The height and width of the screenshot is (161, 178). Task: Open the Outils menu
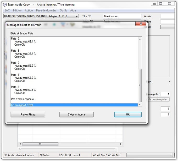coord(63,10)
